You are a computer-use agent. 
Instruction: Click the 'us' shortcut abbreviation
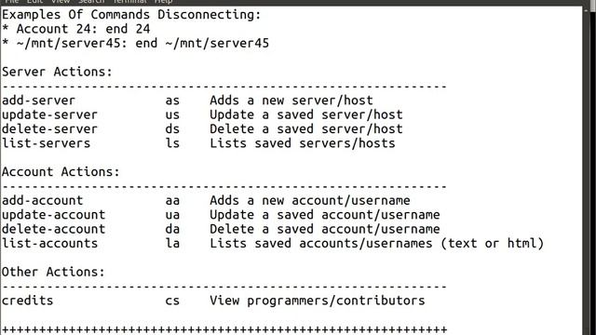172,115
